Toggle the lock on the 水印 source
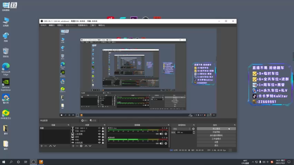 point(103,137)
